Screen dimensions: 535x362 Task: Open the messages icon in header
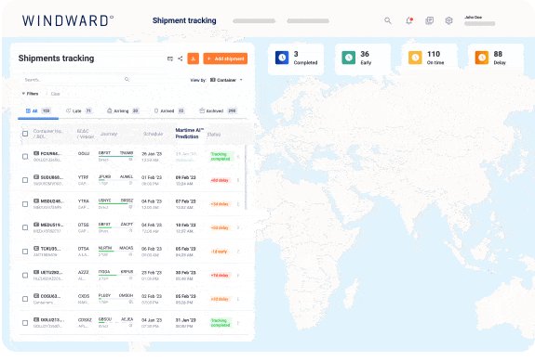pyautogui.click(x=429, y=20)
